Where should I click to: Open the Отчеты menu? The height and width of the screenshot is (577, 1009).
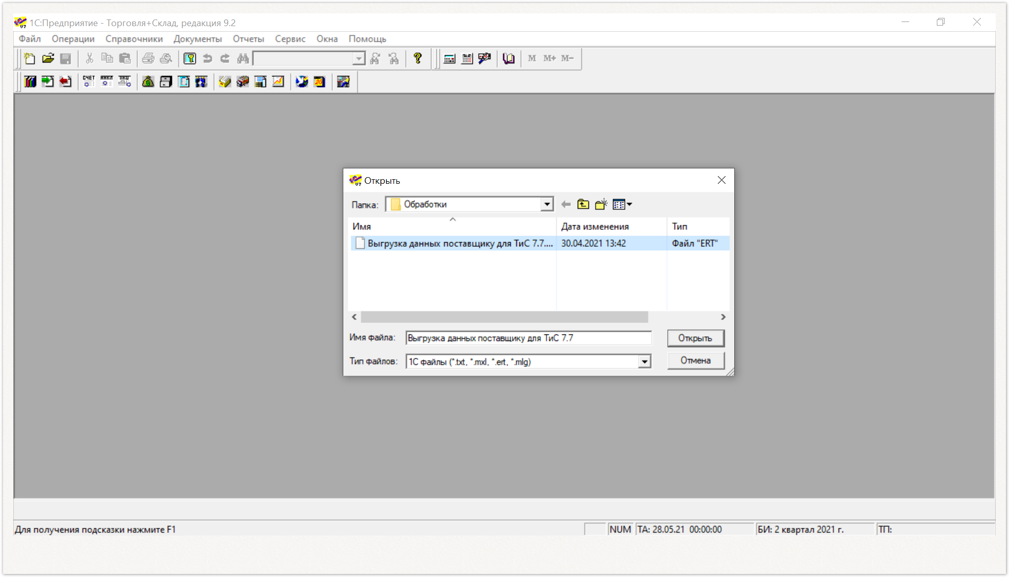click(249, 39)
